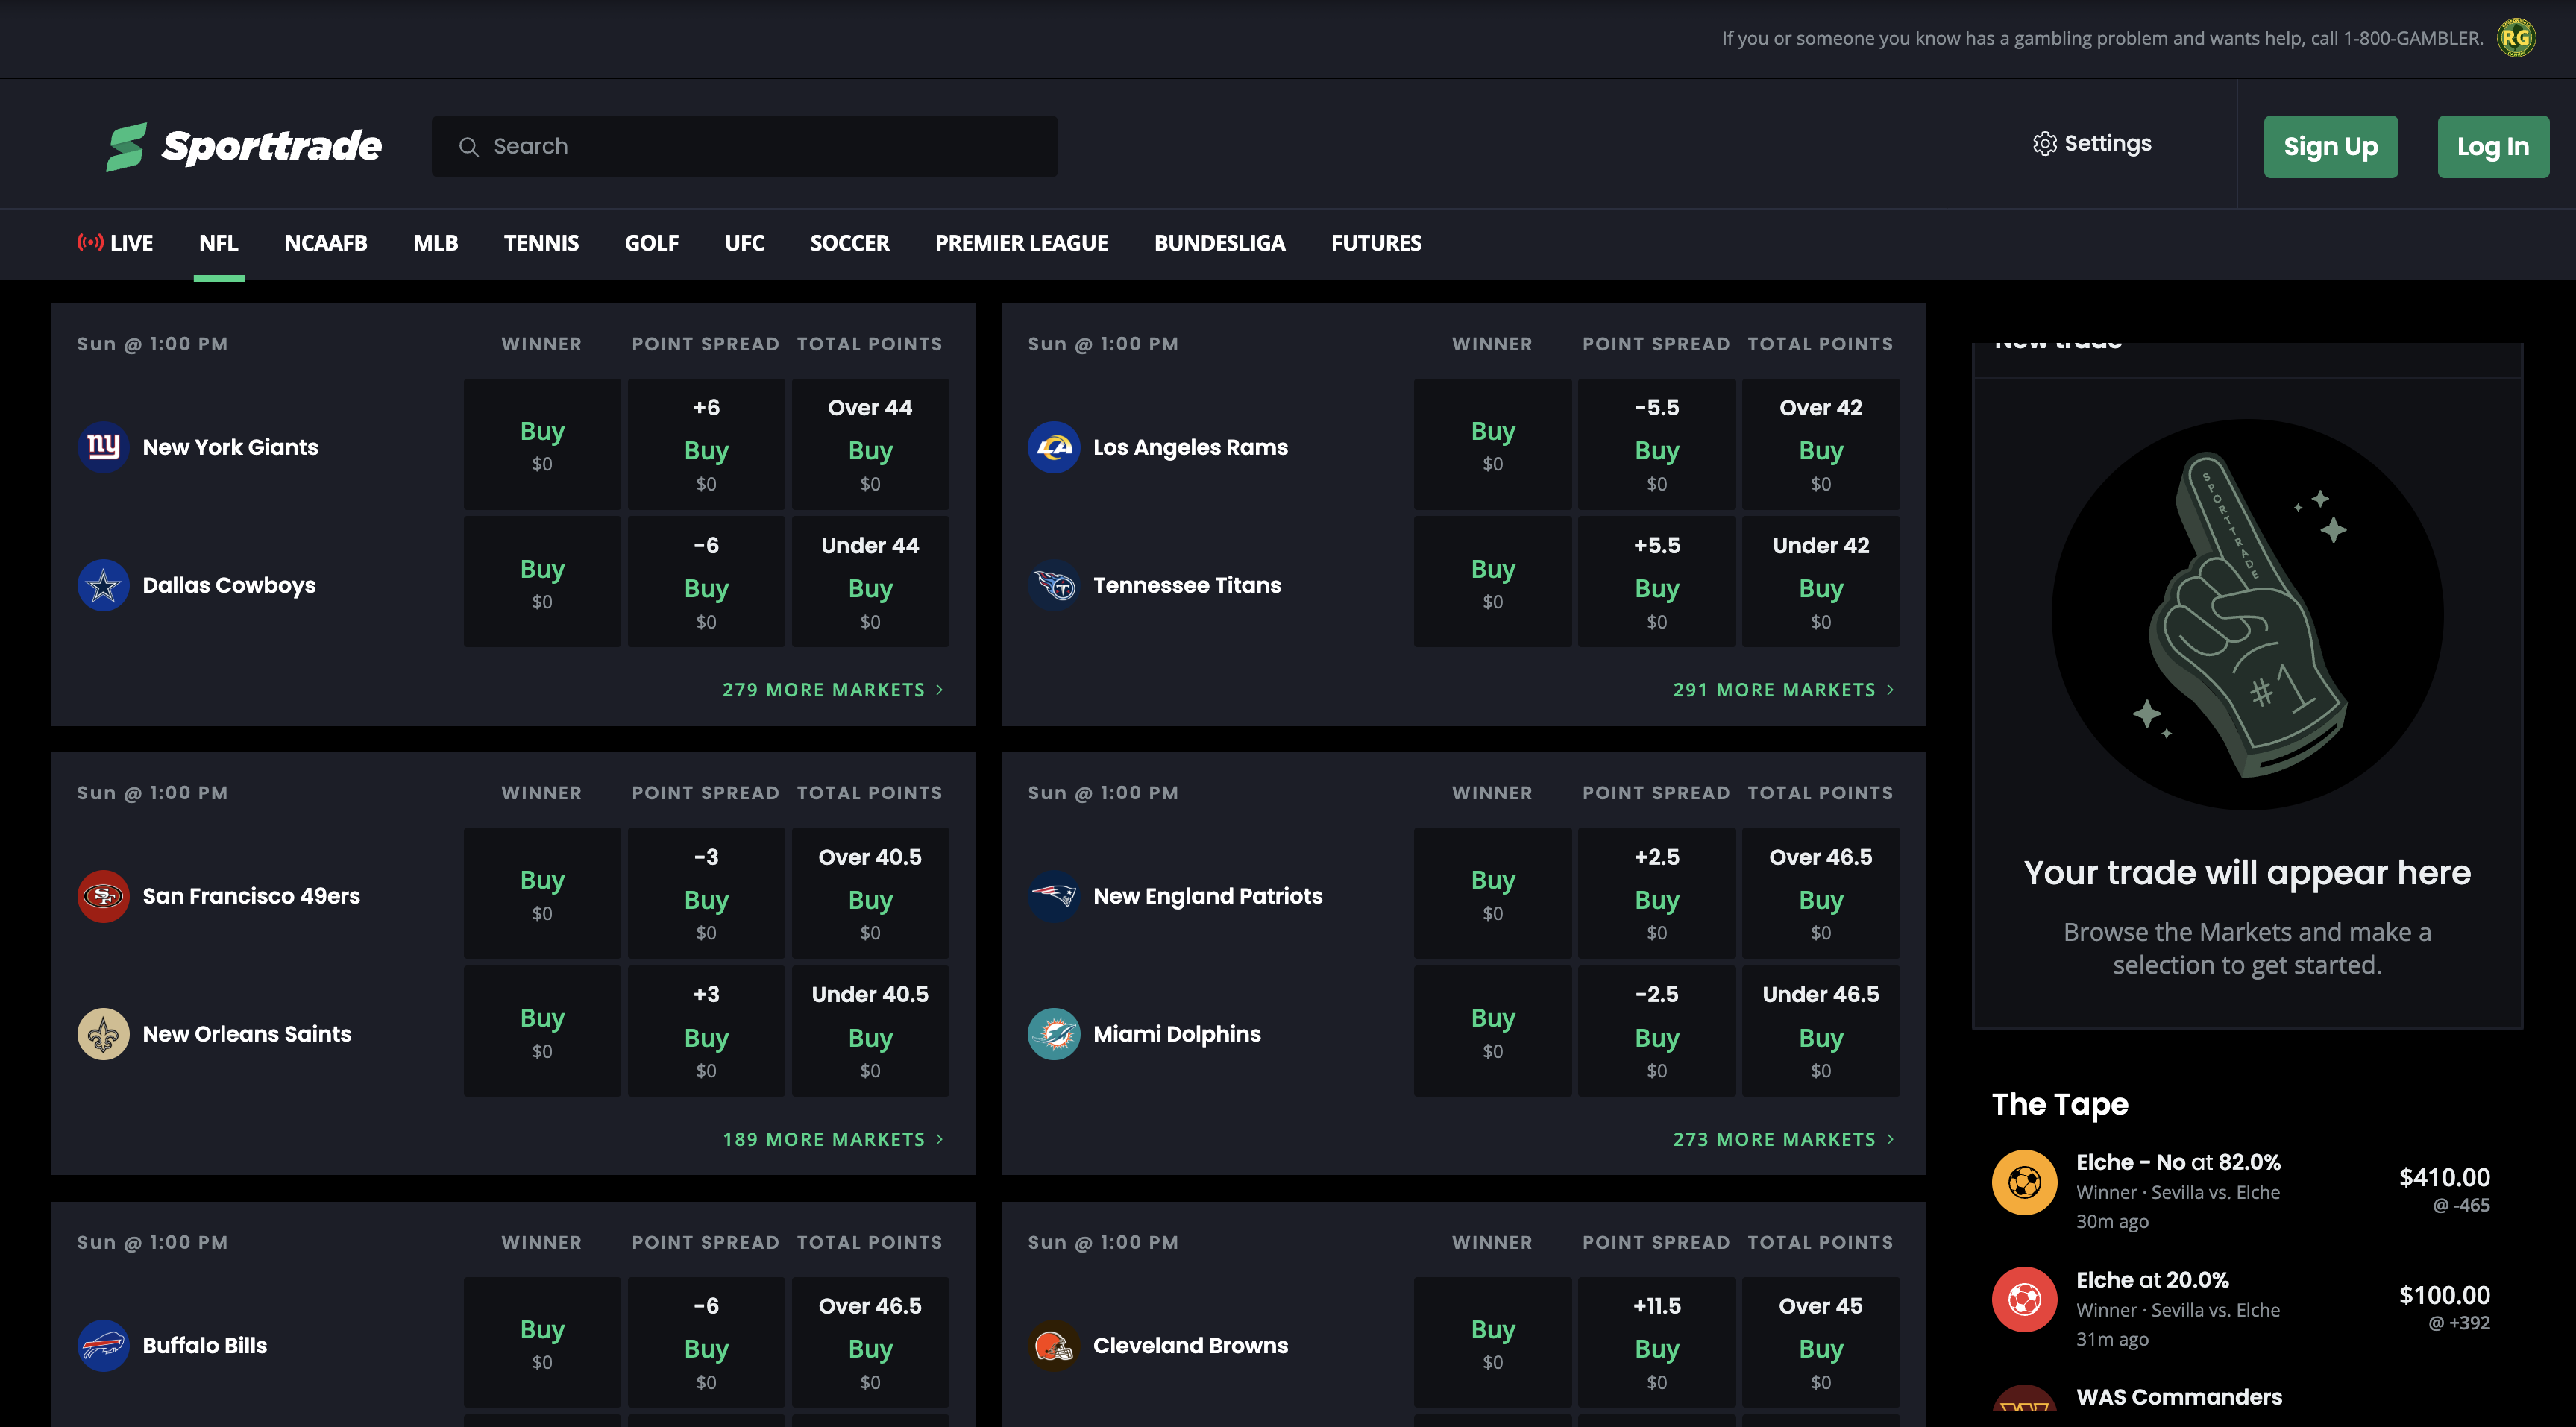Click the red soccer icon for Elche 20.0% trade
The height and width of the screenshot is (1427, 2576).
(2024, 1300)
